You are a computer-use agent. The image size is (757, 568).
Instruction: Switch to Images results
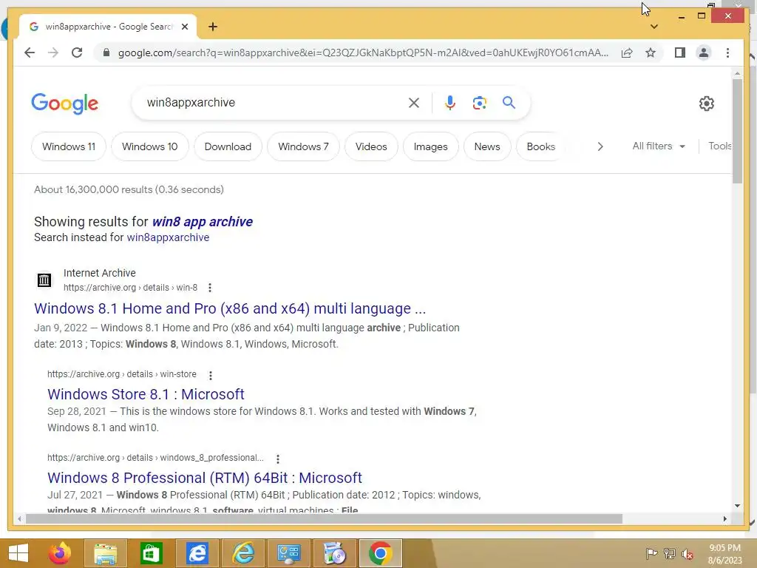pos(431,146)
